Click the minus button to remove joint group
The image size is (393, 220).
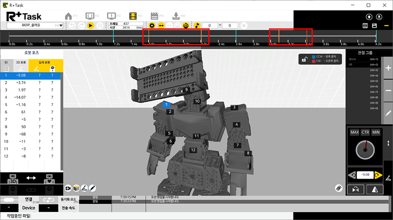coord(388,91)
